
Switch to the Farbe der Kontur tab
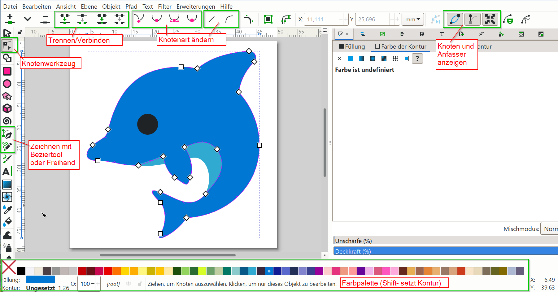[400, 46]
